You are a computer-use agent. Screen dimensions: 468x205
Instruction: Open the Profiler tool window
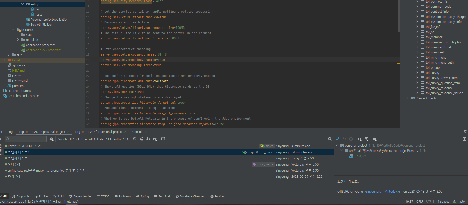[41, 196]
